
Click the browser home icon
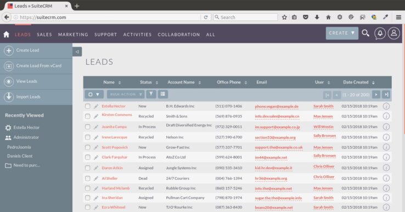(x=328, y=18)
